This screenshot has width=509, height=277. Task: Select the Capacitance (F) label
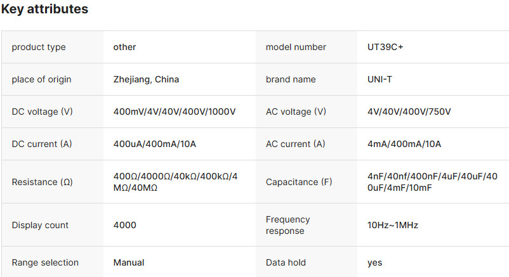point(299,182)
